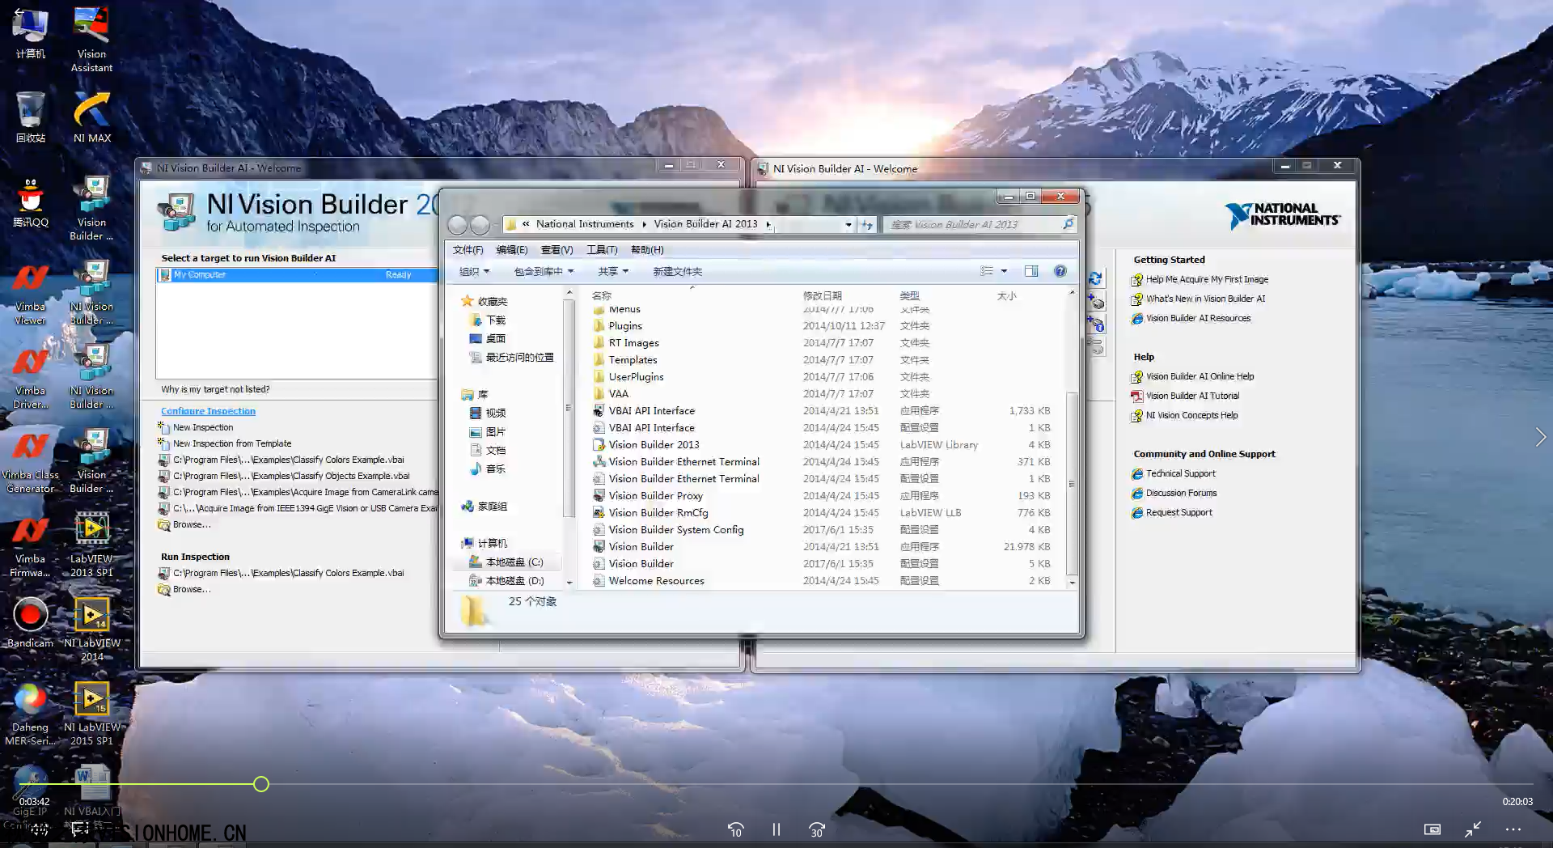Open the 包含到库中 dropdown
This screenshot has height=848, width=1553.
coord(544,272)
